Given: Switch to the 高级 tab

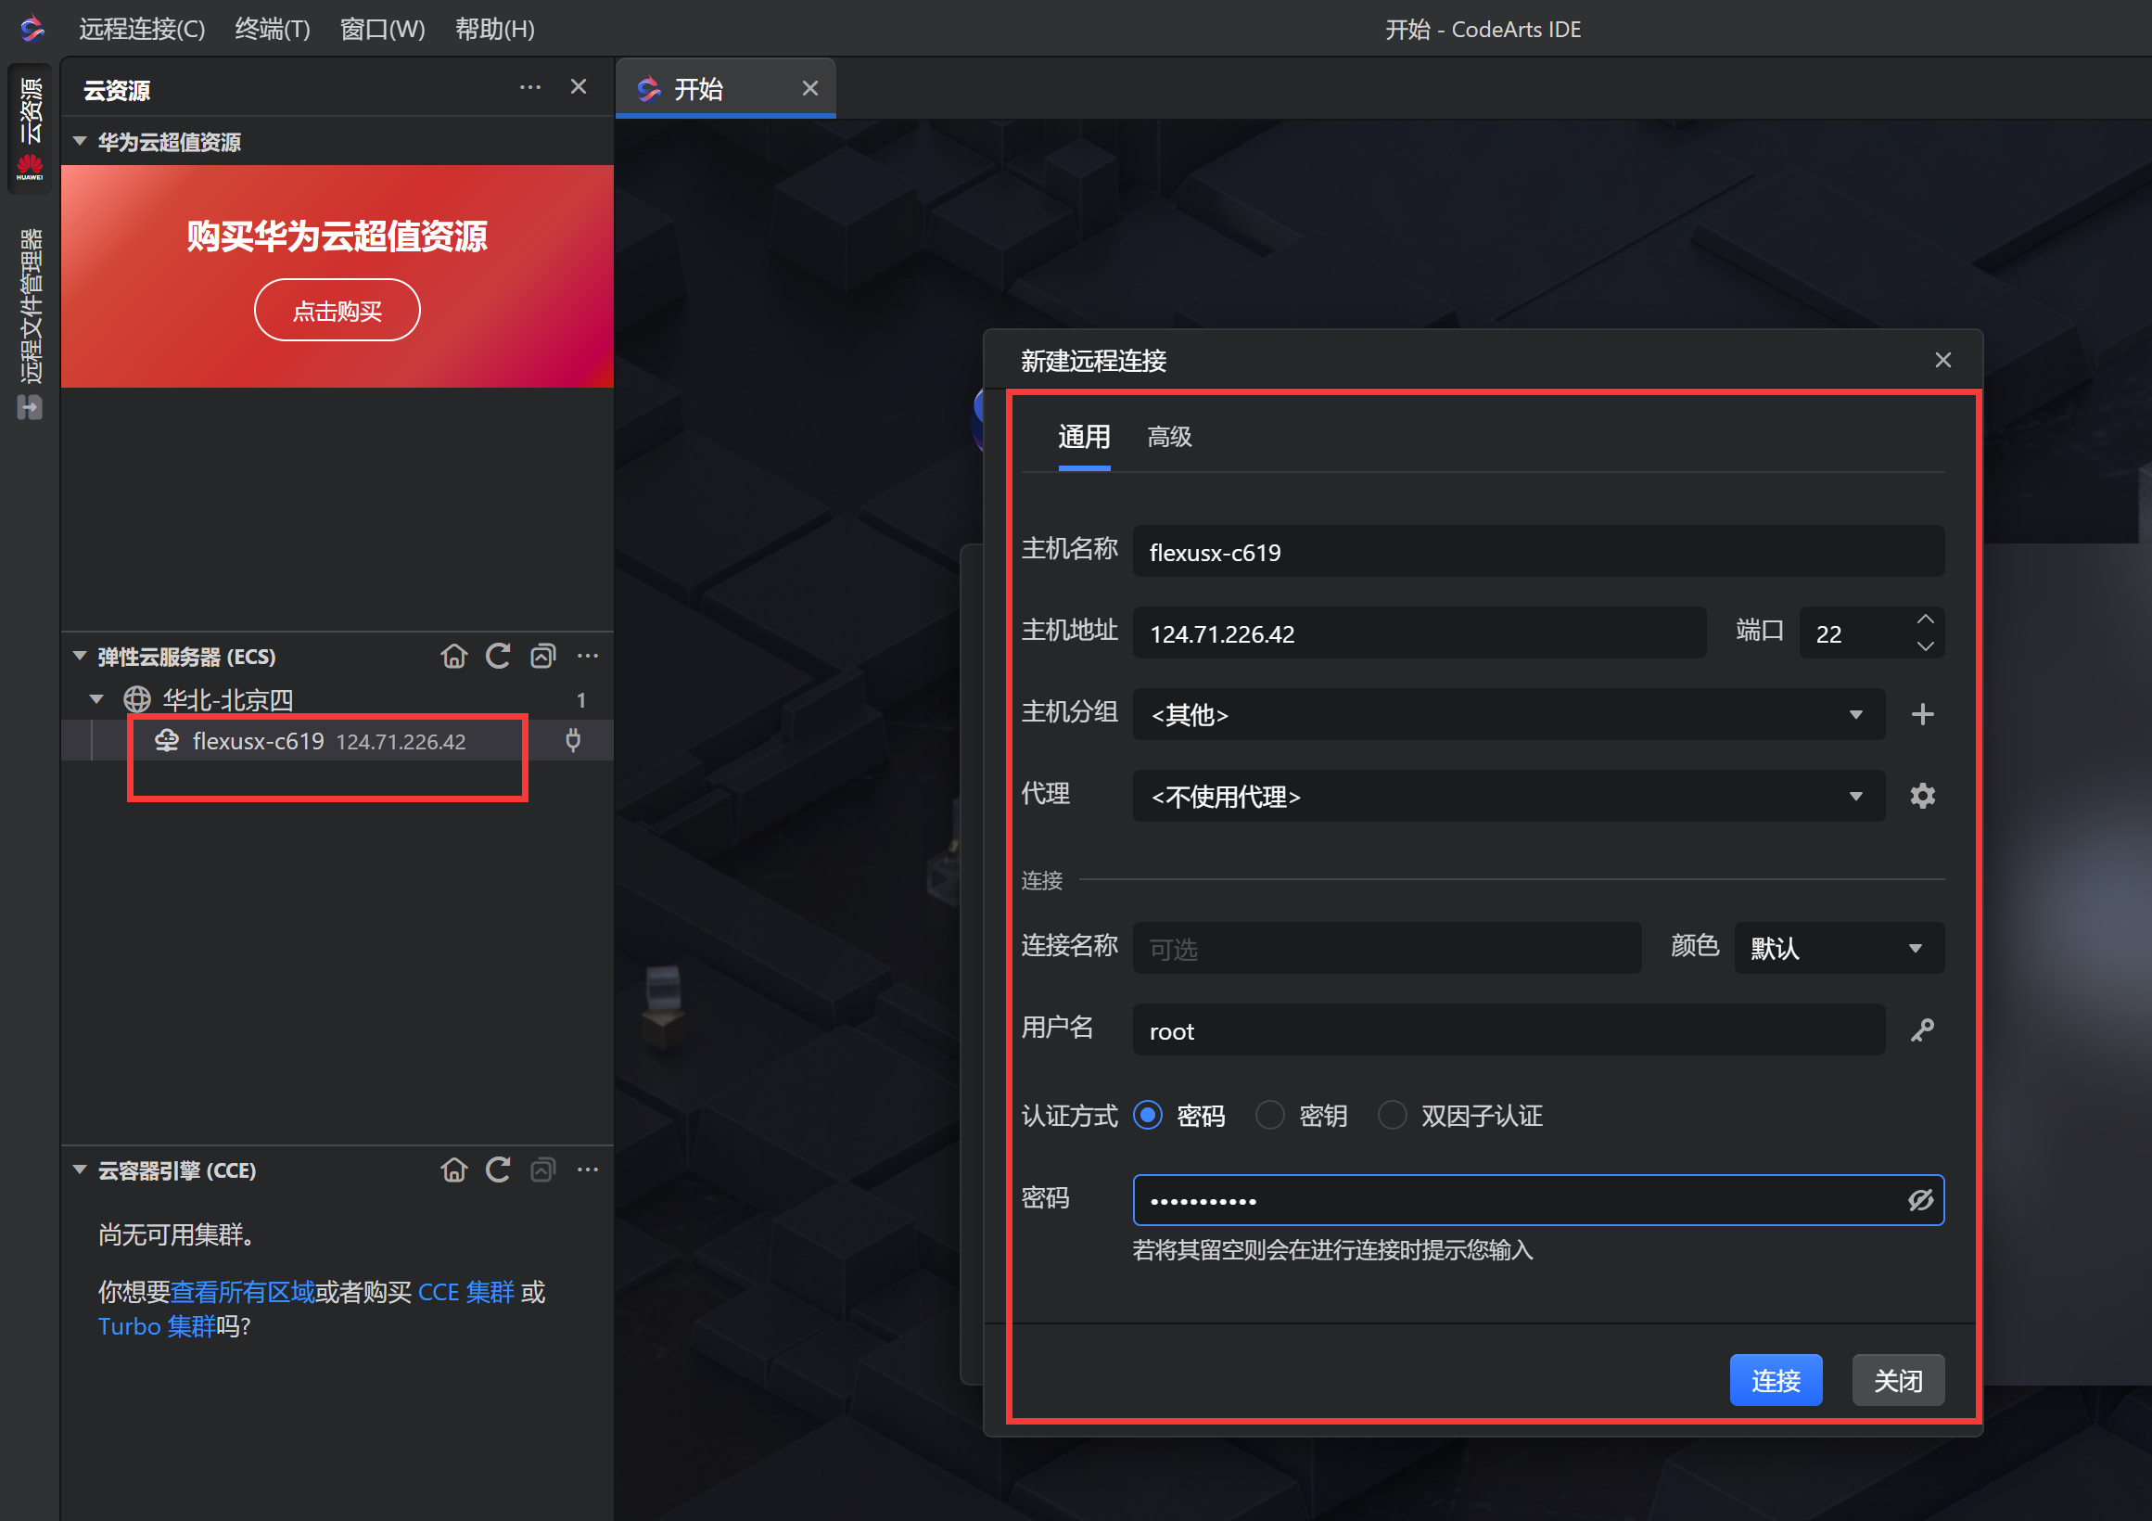Looking at the screenshot, I should (x=1170, y=437).
